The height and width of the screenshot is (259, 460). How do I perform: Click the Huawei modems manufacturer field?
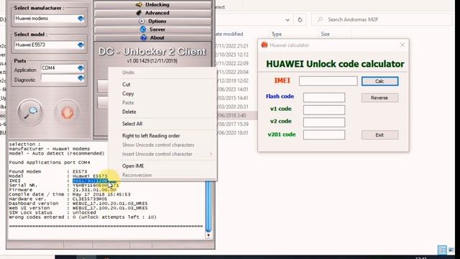tap(46, 19)
